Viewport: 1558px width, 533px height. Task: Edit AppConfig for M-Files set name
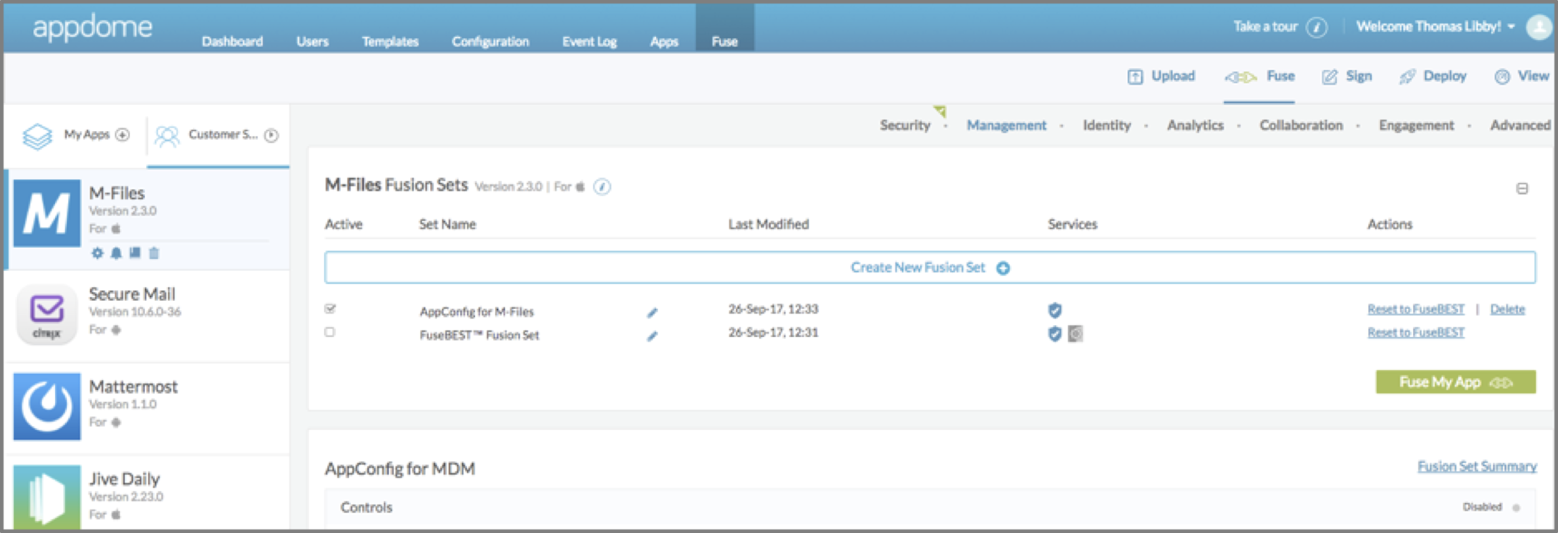tap(652, 313)
